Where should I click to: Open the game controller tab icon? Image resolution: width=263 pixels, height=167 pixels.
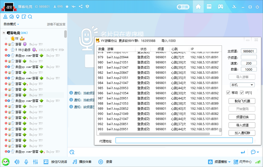click(x=220, y=6)
